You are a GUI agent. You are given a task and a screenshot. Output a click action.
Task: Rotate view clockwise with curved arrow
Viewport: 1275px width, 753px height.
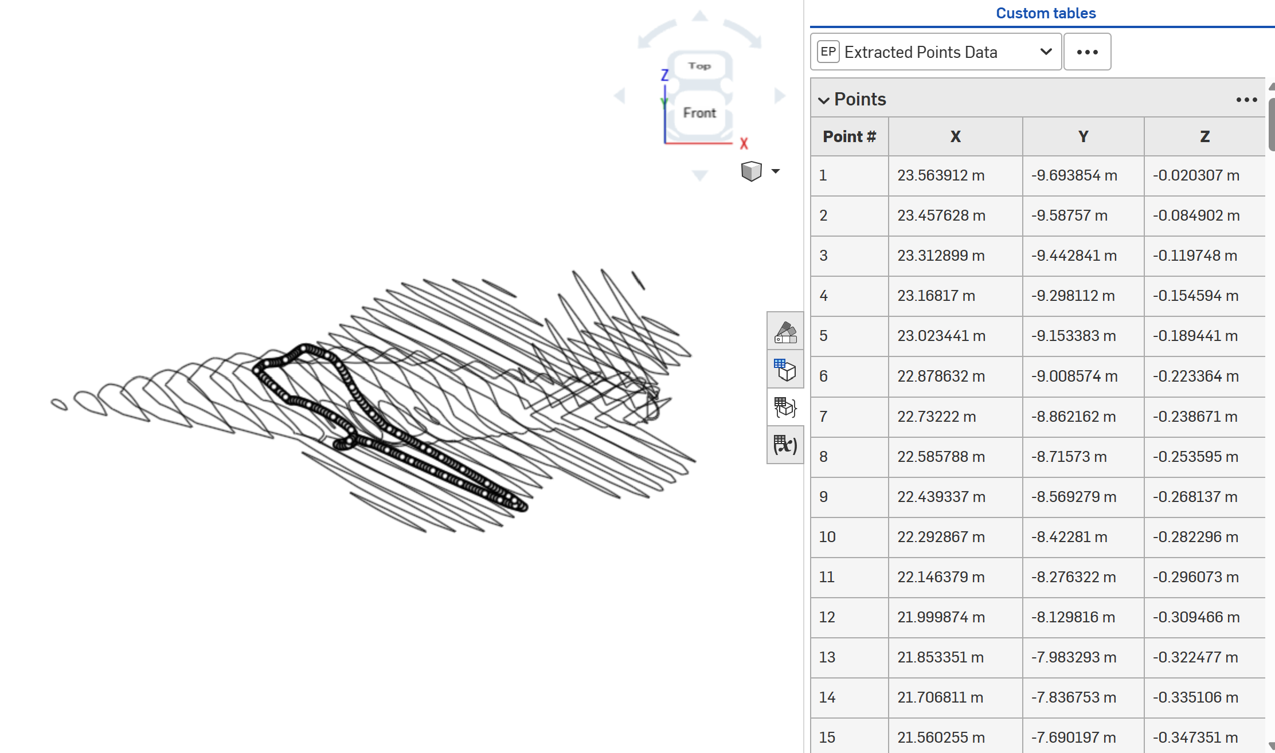pyautogui.click(x=743, y=33)
